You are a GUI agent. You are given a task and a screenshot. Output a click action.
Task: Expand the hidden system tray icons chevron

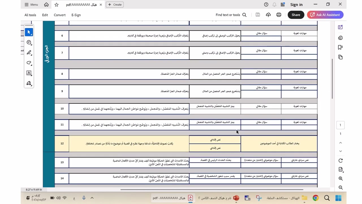[92, 198]
